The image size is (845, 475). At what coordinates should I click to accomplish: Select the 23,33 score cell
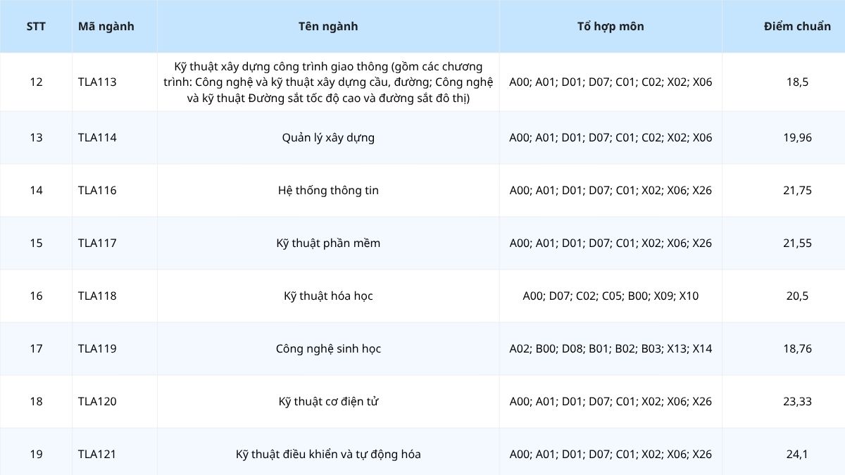tap(797, 401)
